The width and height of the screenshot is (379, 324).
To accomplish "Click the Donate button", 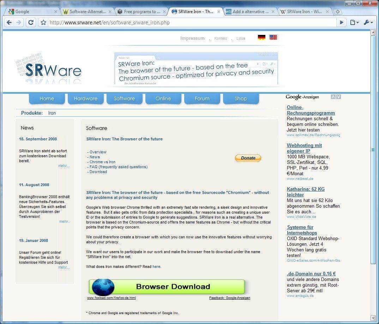I will click(x=248, y=158).
